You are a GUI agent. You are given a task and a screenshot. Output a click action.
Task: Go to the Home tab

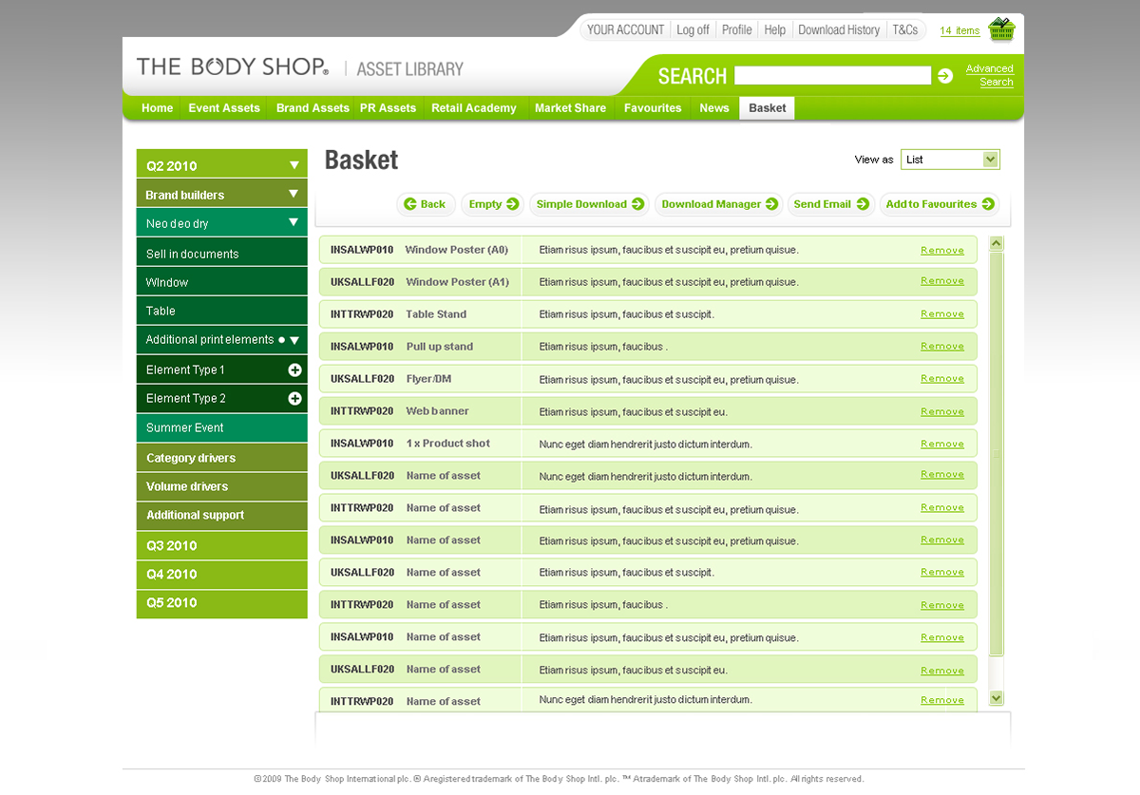tap(158, 108)
